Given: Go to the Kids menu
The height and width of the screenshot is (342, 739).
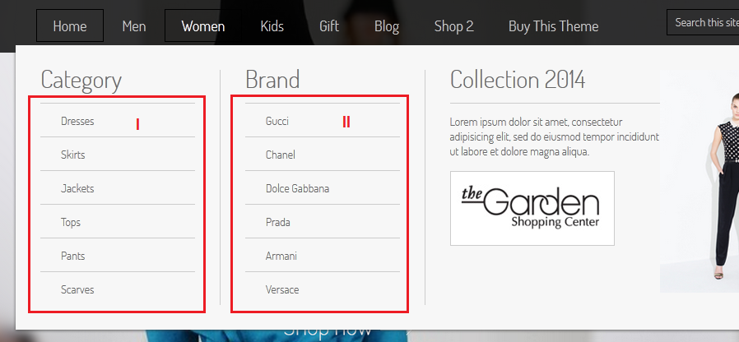Looking at the screenshot, I should (272, 26).
